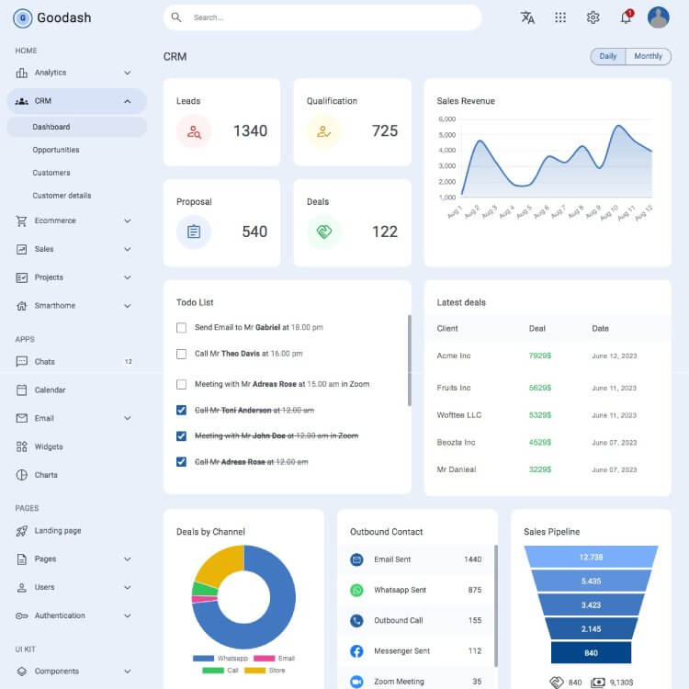The image size is (689, 689).
Task: Click the Proposal clipboard icon
Action: point(194,232)
